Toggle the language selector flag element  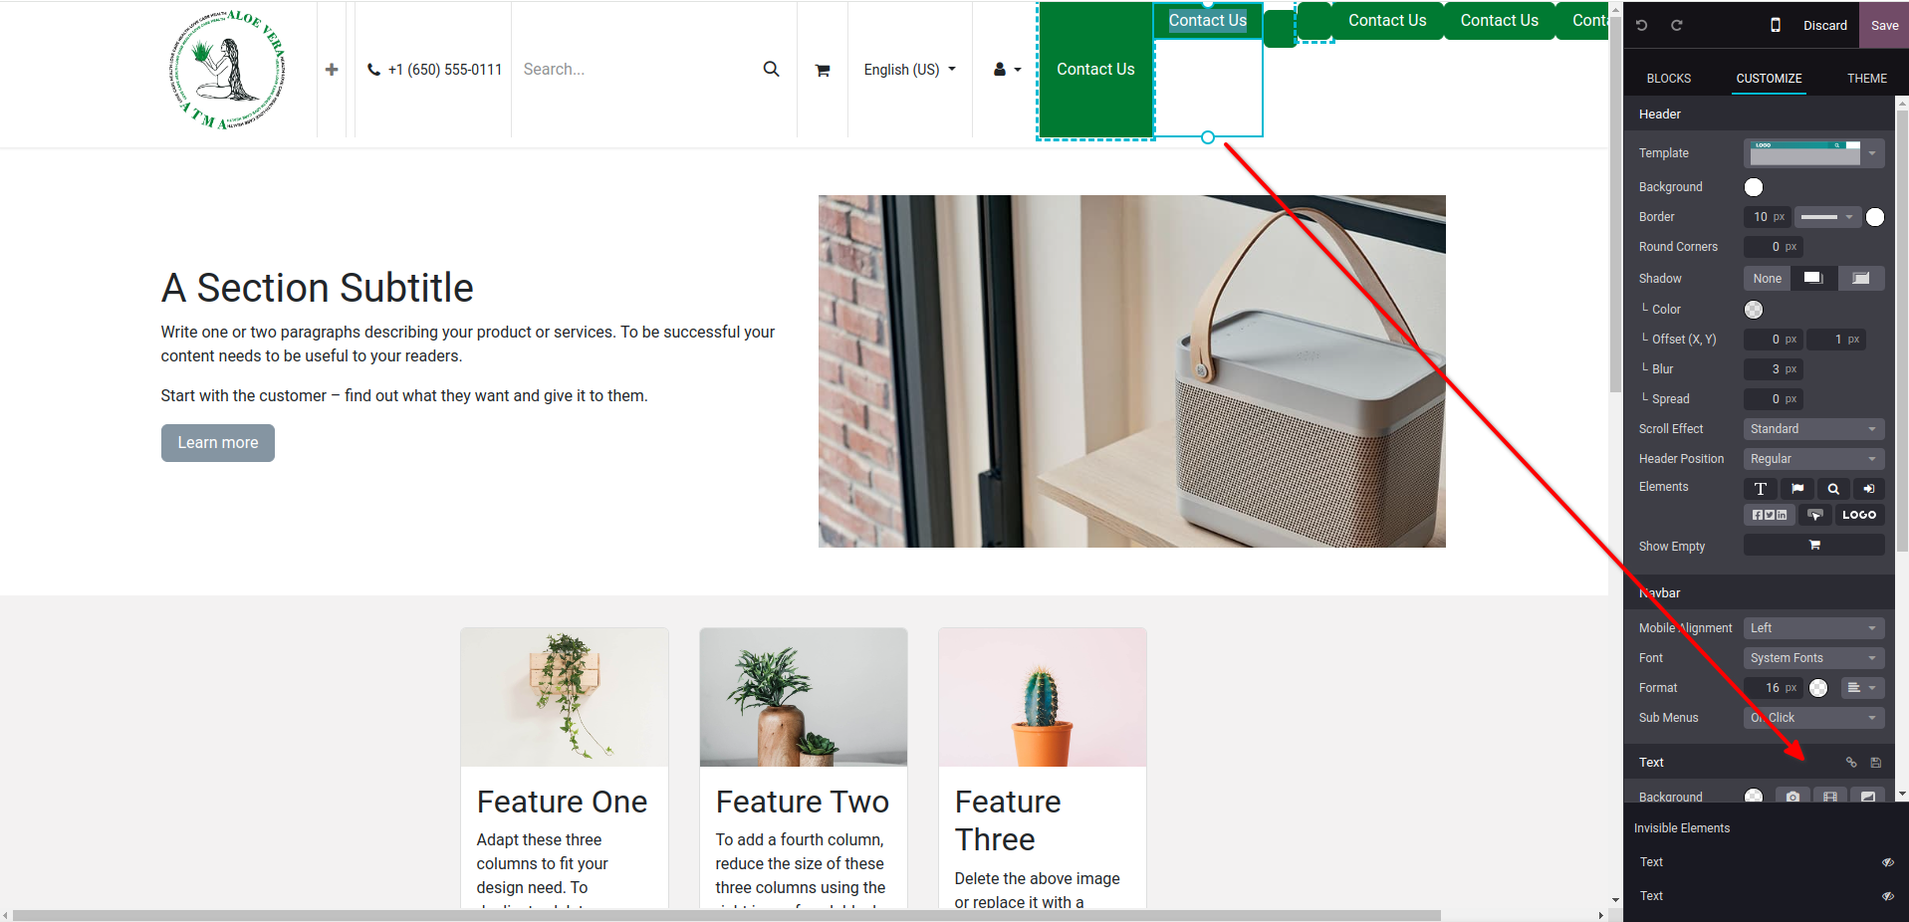pos(1797,489)
